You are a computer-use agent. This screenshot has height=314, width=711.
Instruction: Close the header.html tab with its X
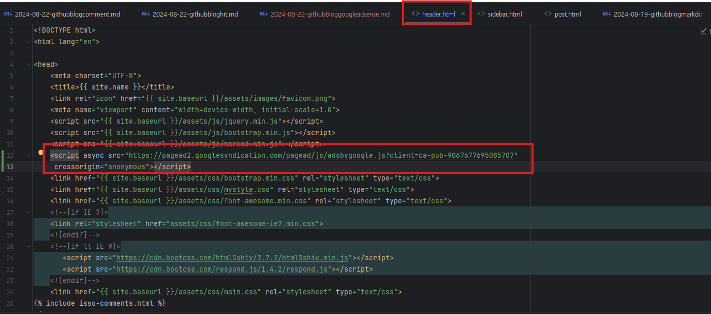tap(463, 14)
